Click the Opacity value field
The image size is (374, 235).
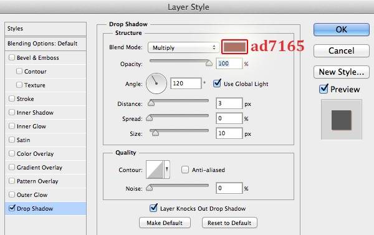pos(229,64)
